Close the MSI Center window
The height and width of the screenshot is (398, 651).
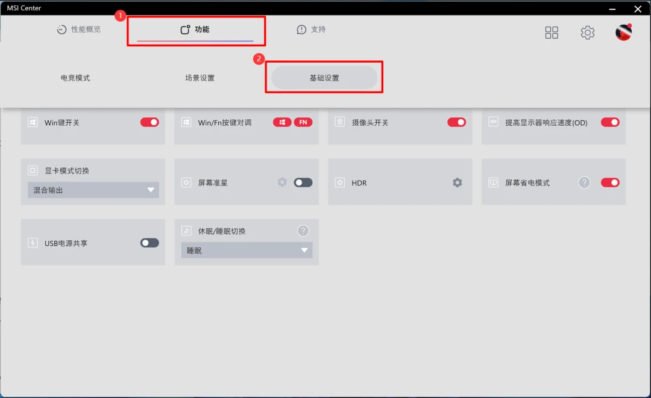pos(638,8)
